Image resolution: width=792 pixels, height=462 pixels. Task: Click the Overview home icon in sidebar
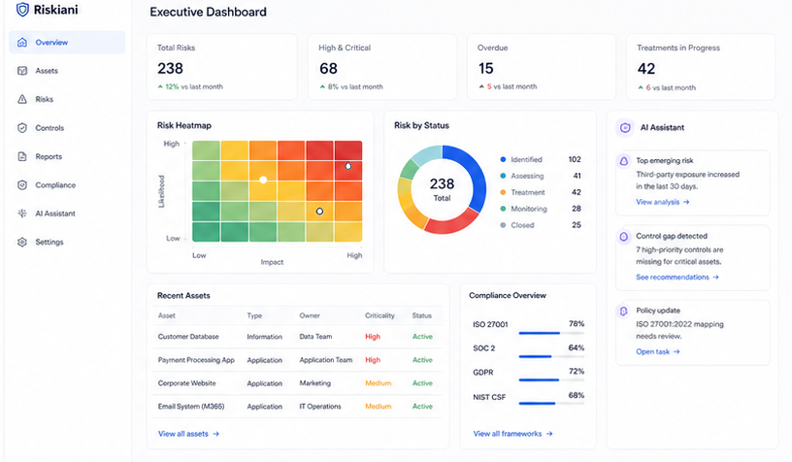[22, 43]
